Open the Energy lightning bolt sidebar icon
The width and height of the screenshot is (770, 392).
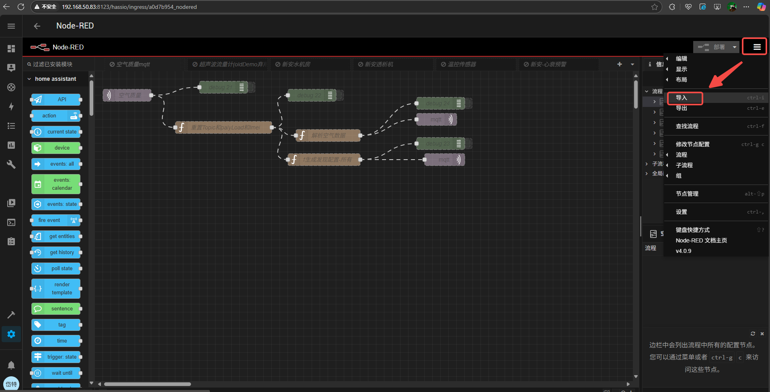[x=11, y=107]
